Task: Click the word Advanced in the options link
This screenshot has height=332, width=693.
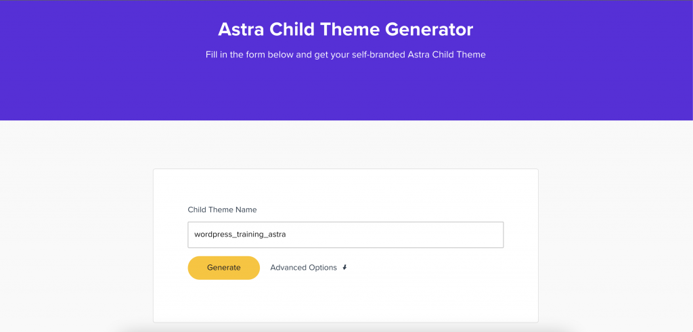Action: pyautogui.click(x=289, y=268)
